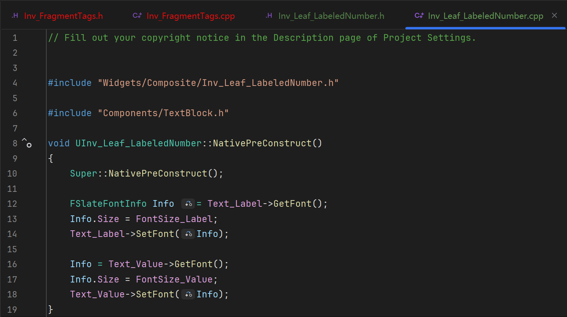Click the #include directive on line 6
567x317 pixels.
(x=70, y=113)
